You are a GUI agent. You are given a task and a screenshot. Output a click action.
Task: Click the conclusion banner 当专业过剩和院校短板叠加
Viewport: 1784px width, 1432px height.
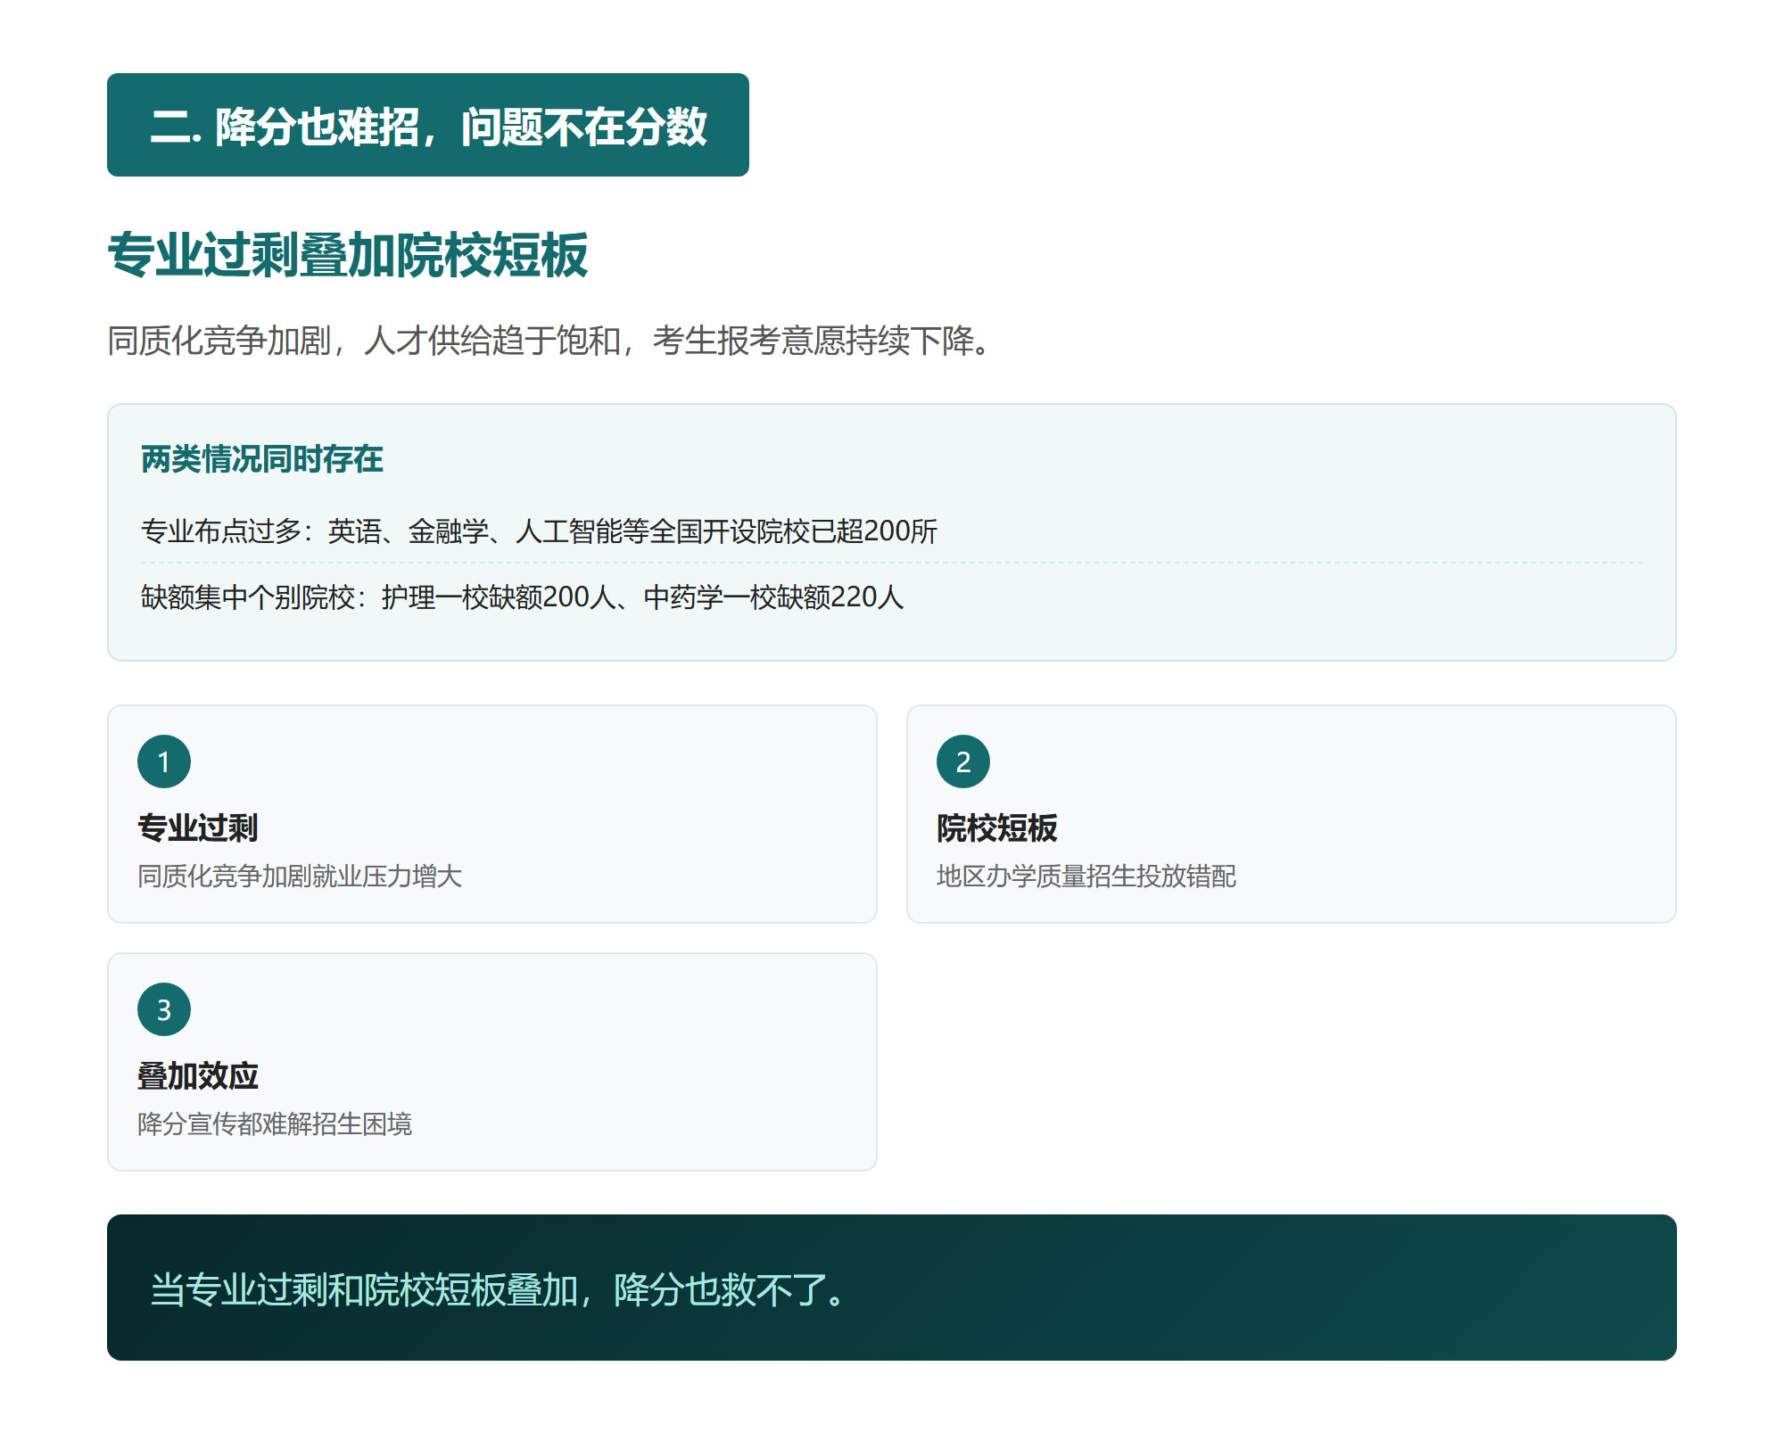(x=892, y=1288)
